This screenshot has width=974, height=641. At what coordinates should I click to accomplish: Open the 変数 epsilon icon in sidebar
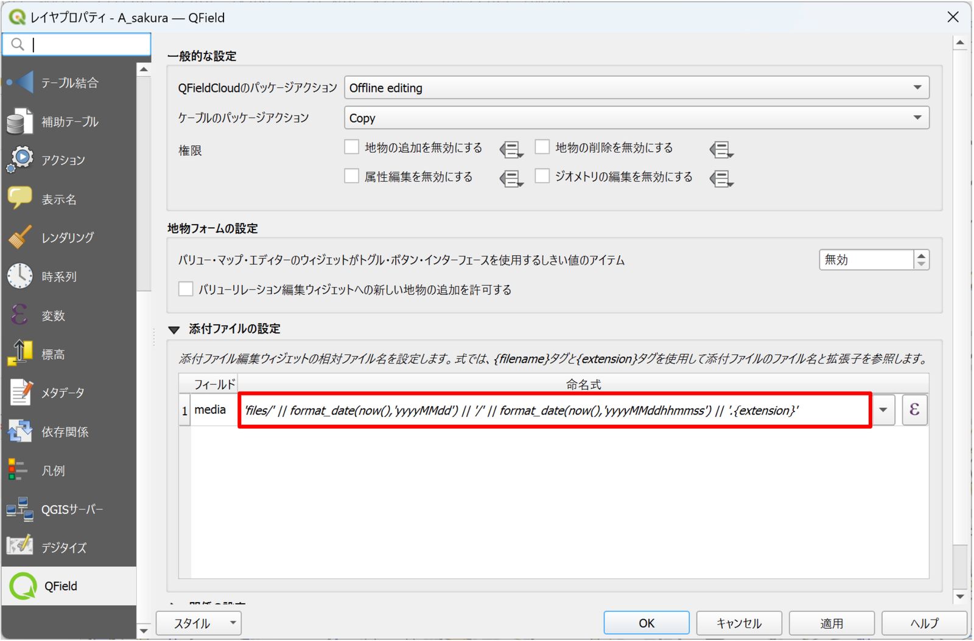click(x=20, y=315)
